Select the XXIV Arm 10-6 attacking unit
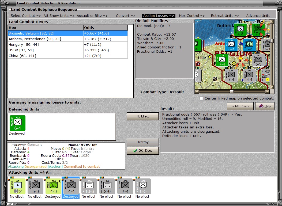 (89, 186)
